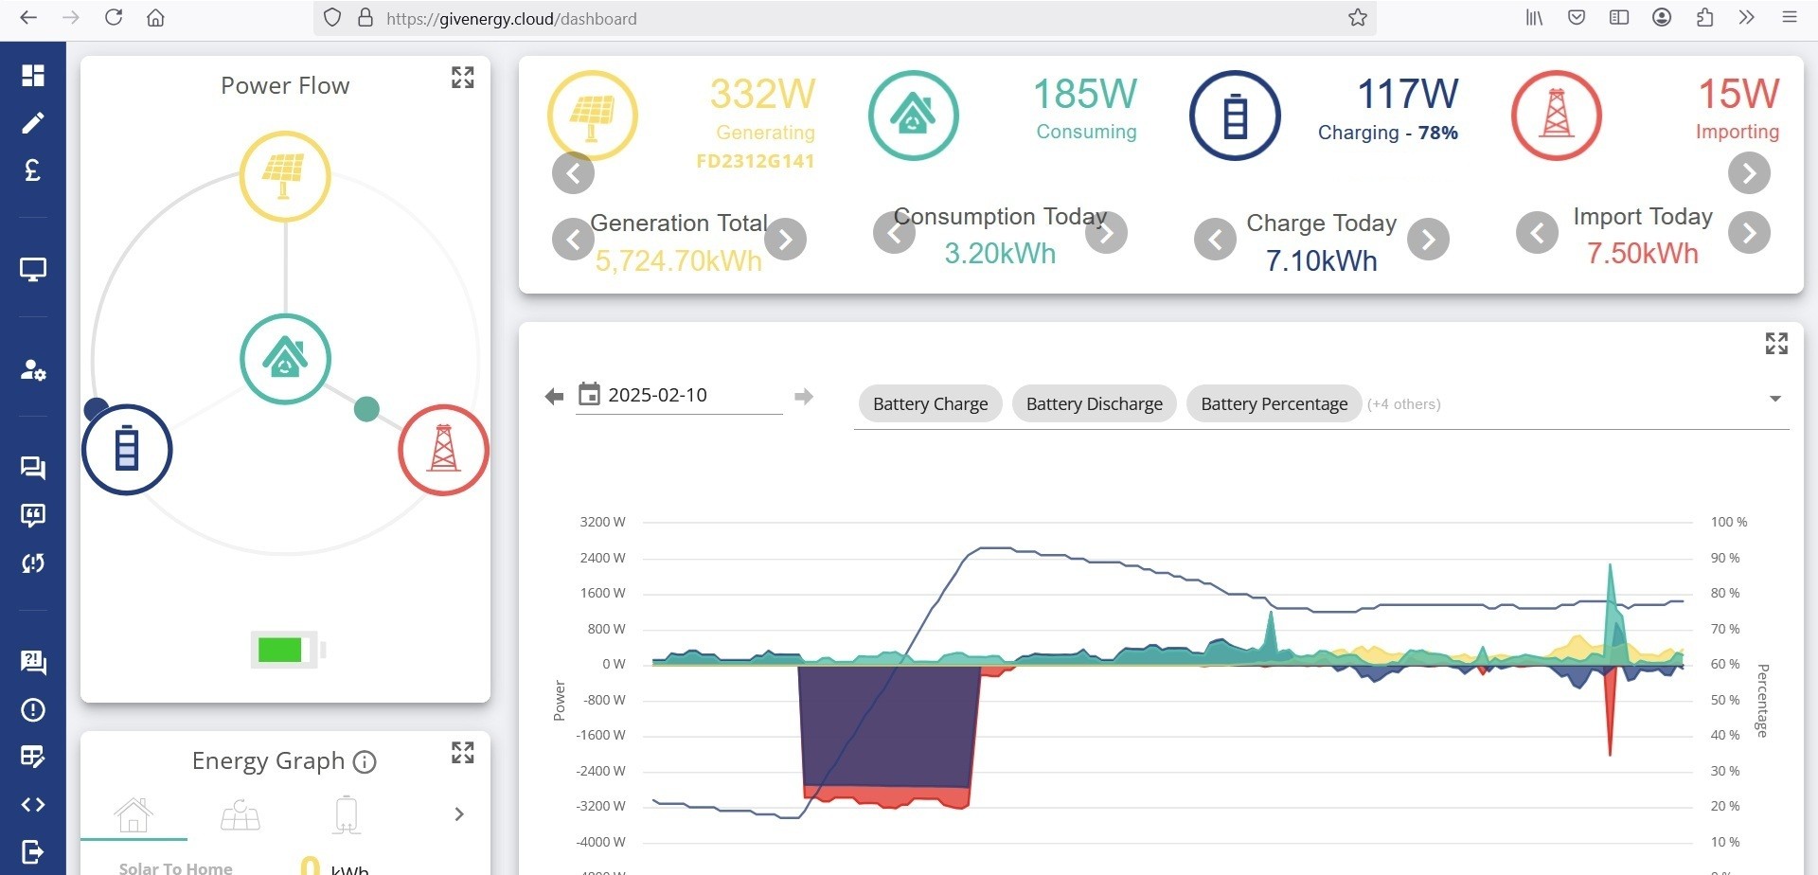Show previous Import Today statistic
Viewport: 1818px width, 875px height.
(x=1537, y=233)
